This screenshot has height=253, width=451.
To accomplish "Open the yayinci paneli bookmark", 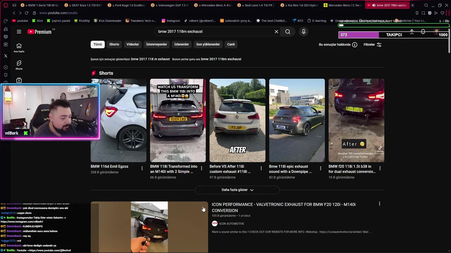I will (x=58, y=21).
